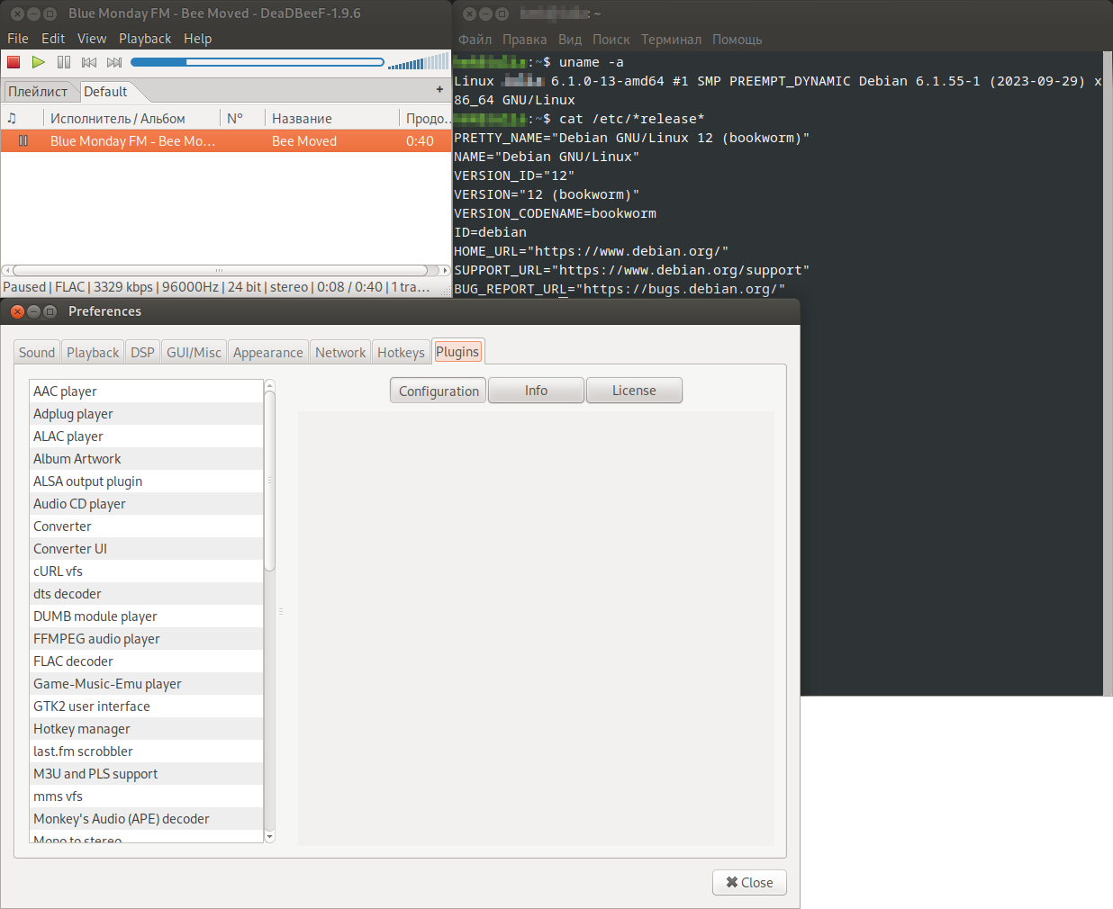Skip to previous track
The image size is (1113, 909).
[89, 62]
